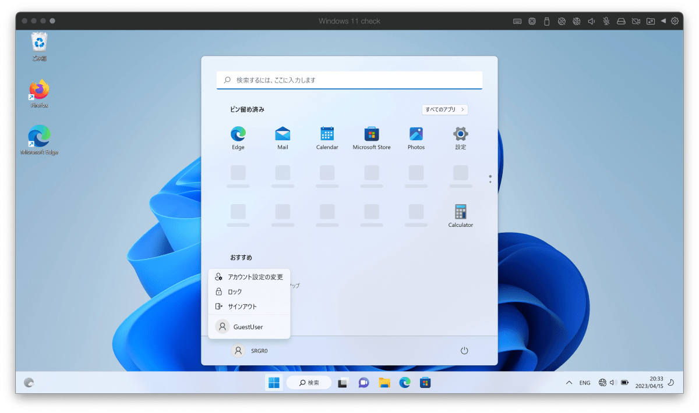
Task: Click the Windows Start button on taskbar
Action: point(274,383)
